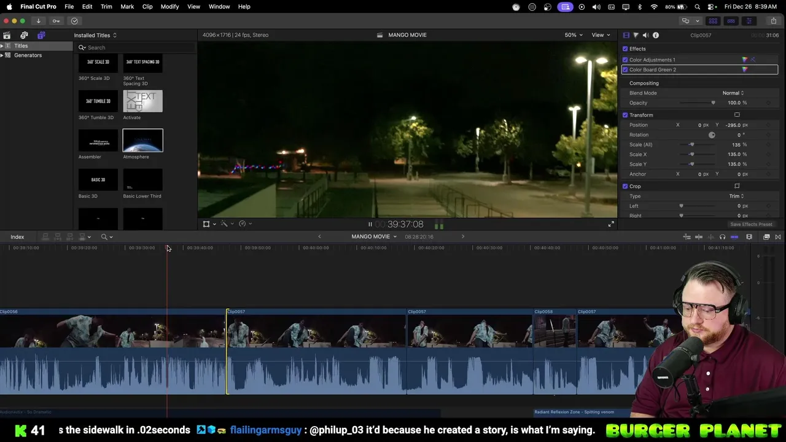The width and height of the screenshot is (786, 442).
Task: Switch to the Audio inspector speaker icon
Action: [x=646, y=35]
